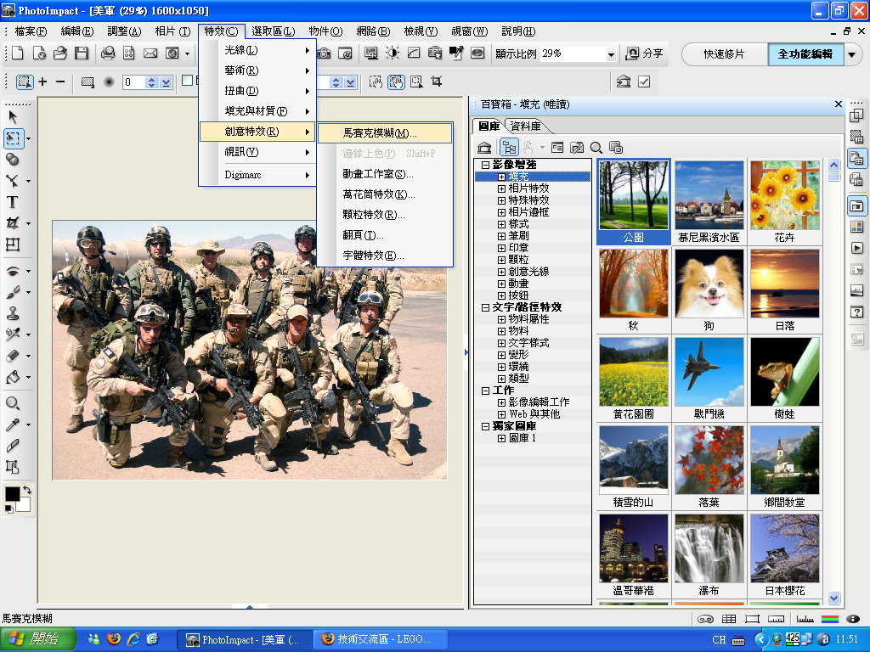The height and width of the screenshot is (652, 870).
Task: Click the PhotoImpact taskbar button
Action: coord(244,639)
